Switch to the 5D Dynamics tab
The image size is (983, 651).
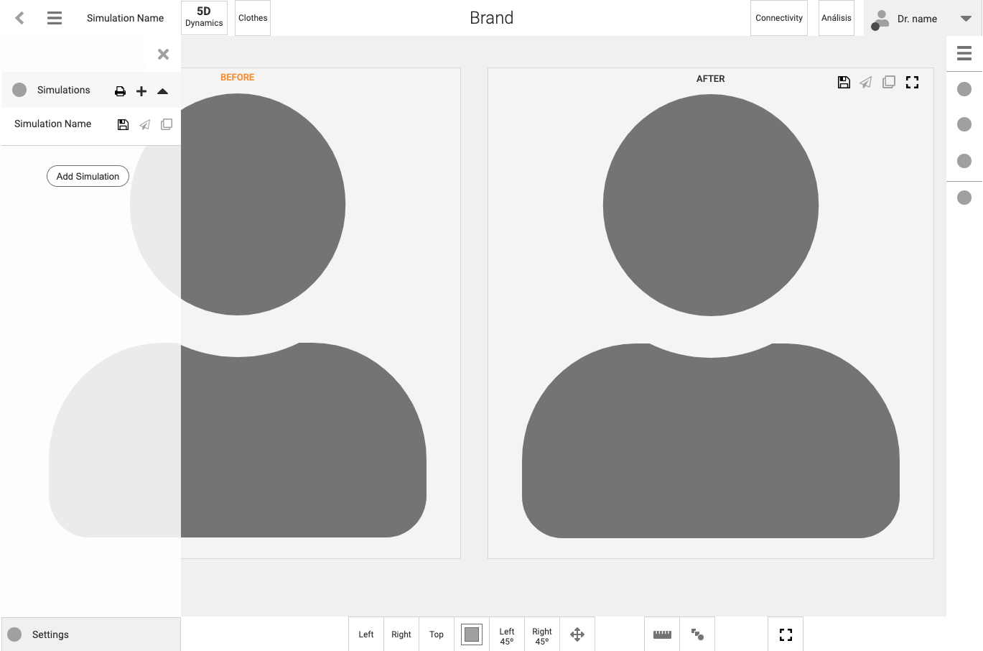tap(204, 17)
